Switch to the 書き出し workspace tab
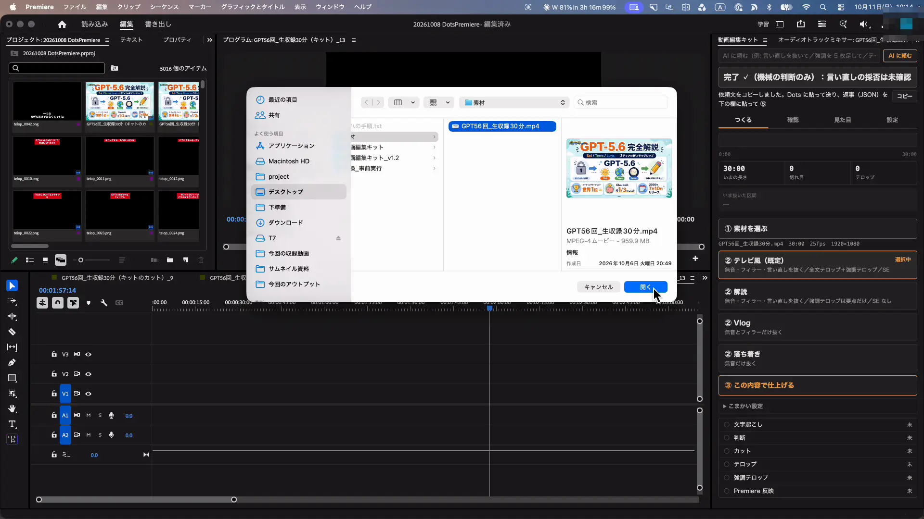Image resolution: width=924 pixels, height=519 pixels. point(158,25)
